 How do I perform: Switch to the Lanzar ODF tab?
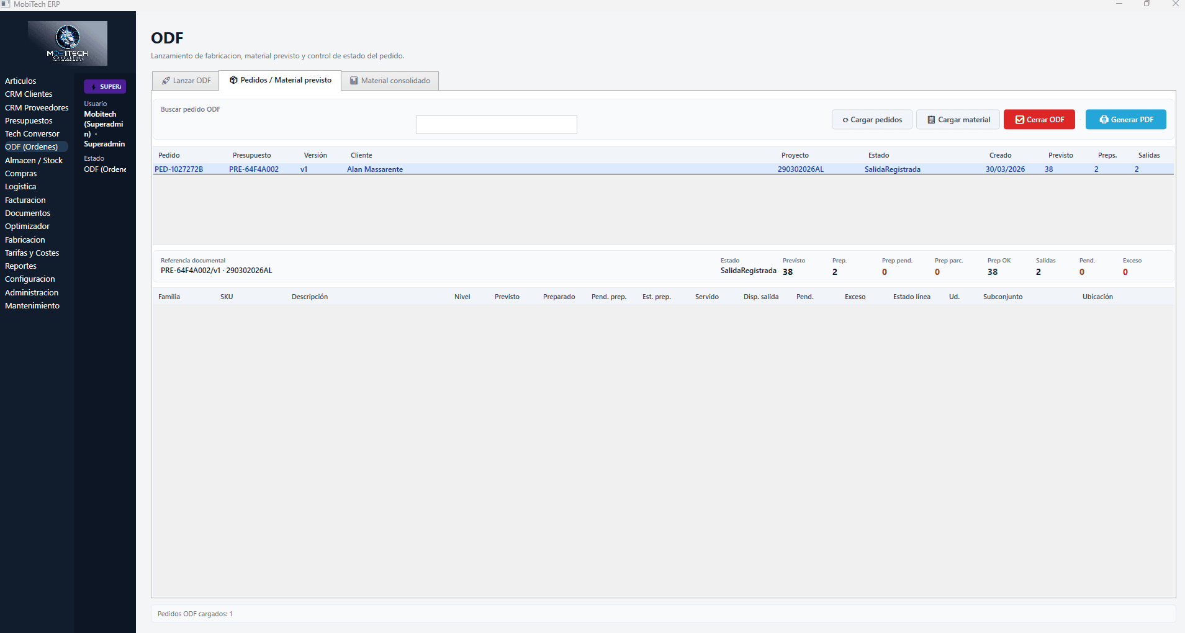186,81
